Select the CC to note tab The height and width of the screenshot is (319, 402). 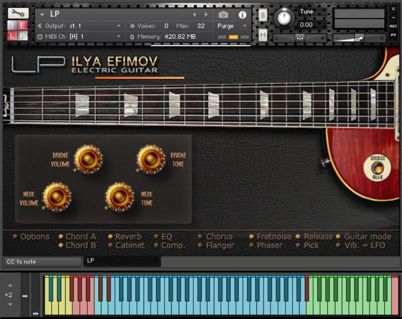43,262
